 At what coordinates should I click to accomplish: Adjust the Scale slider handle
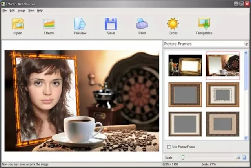[x=183, y=157]
